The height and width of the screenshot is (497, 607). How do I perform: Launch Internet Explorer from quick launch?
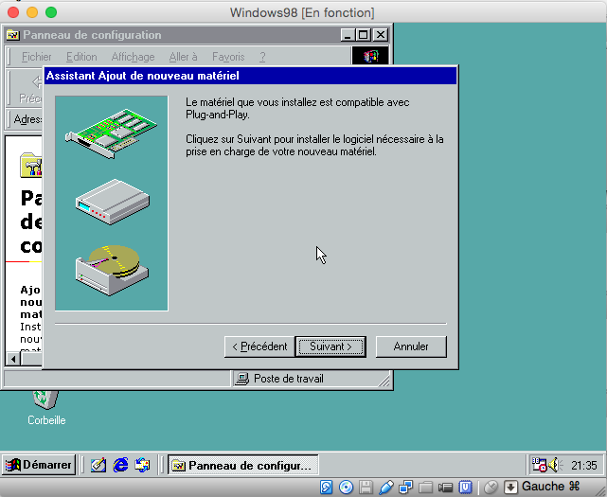coord(120,465)
